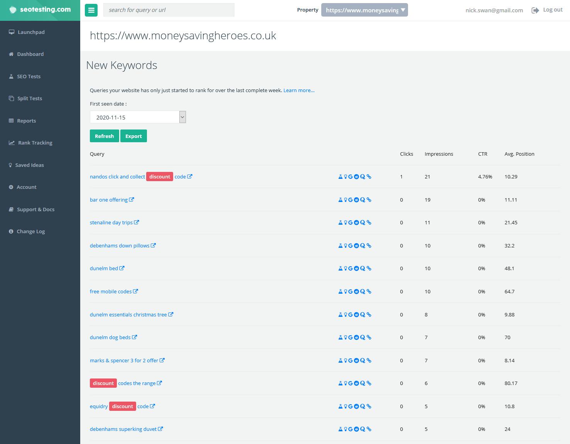
Task: Click the 80.17 average position value
Action: click(x=511, y=383)
